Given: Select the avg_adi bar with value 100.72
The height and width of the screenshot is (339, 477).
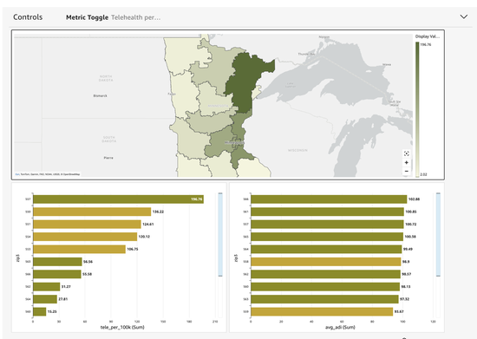Looking at the screenshot, I should pos(327,225).
